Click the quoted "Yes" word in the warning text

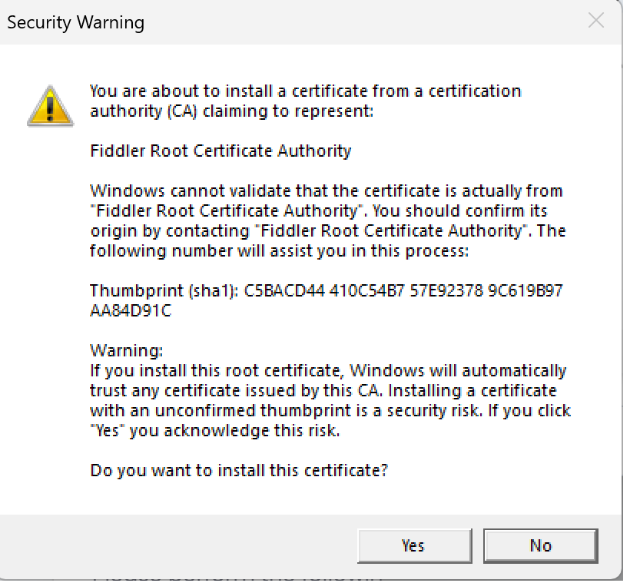(108, 431)
